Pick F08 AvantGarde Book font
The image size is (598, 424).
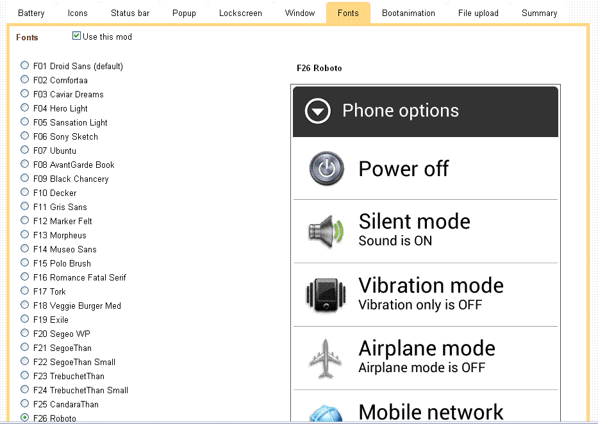coord(25,164)
